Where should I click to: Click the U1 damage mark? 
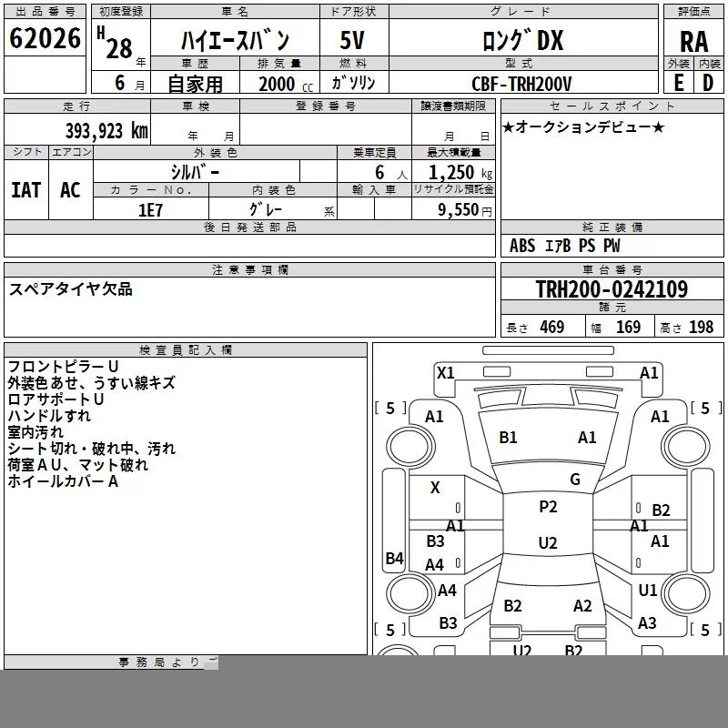pyautogui.click(x=647, y=590)
